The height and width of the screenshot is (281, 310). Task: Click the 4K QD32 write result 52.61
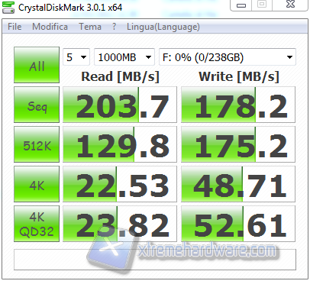[x=238, y=224]
